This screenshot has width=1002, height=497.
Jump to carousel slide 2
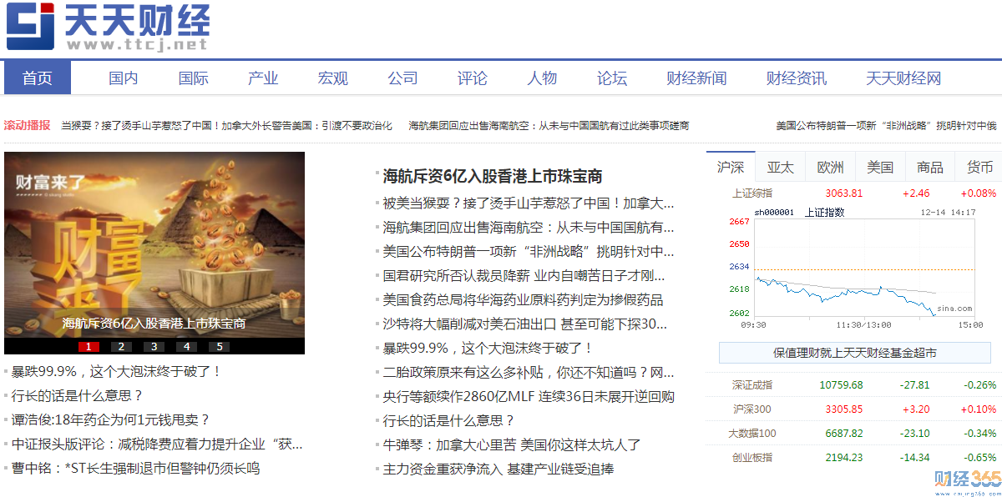coord(121,347)
